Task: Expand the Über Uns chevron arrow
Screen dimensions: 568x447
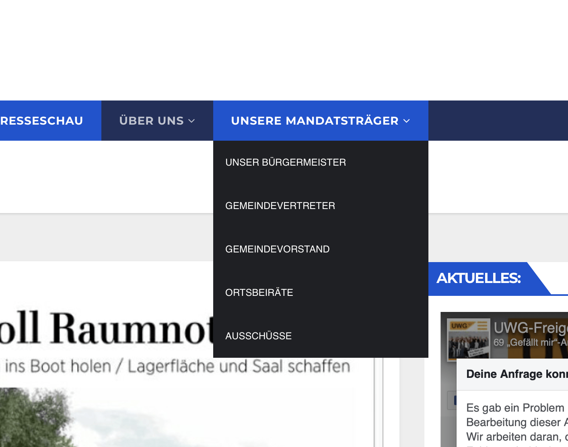Action: click(x=191, y=121)
